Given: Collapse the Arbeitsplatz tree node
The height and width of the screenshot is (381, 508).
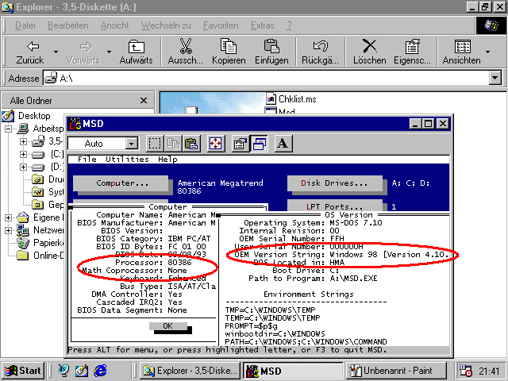Looking at the screenshot, I should (x=9, y=129).
